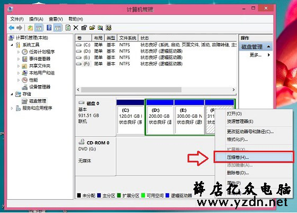Screen dimensions: 297x213
Task: Choose 删除卷(D)... in context menu
Action: [x=238, y=173]
